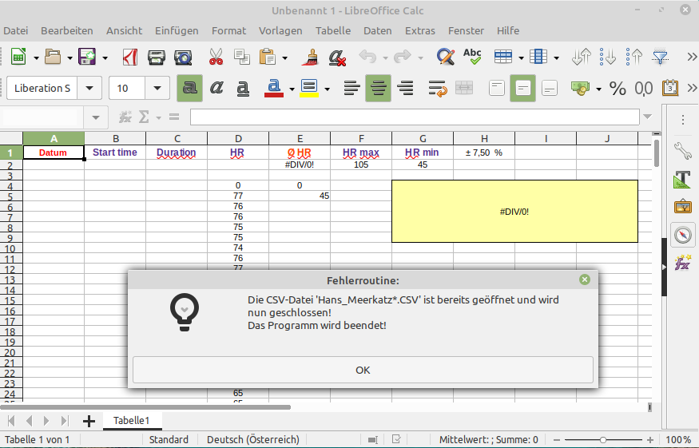Open the Tabelle menu

pos(333,31)
